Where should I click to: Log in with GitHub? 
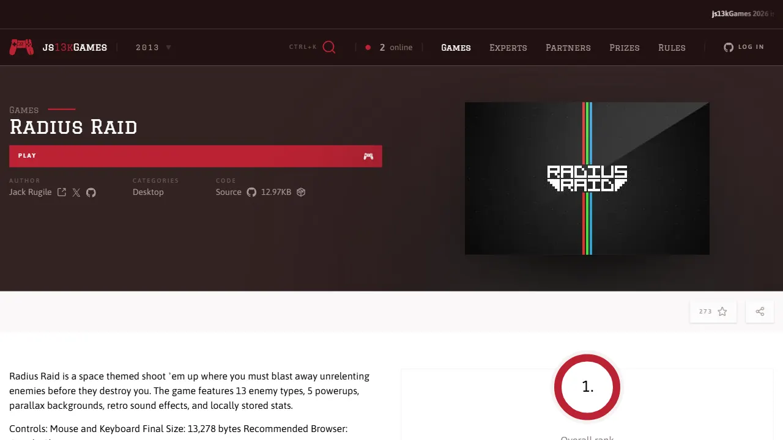coord(744,47)
